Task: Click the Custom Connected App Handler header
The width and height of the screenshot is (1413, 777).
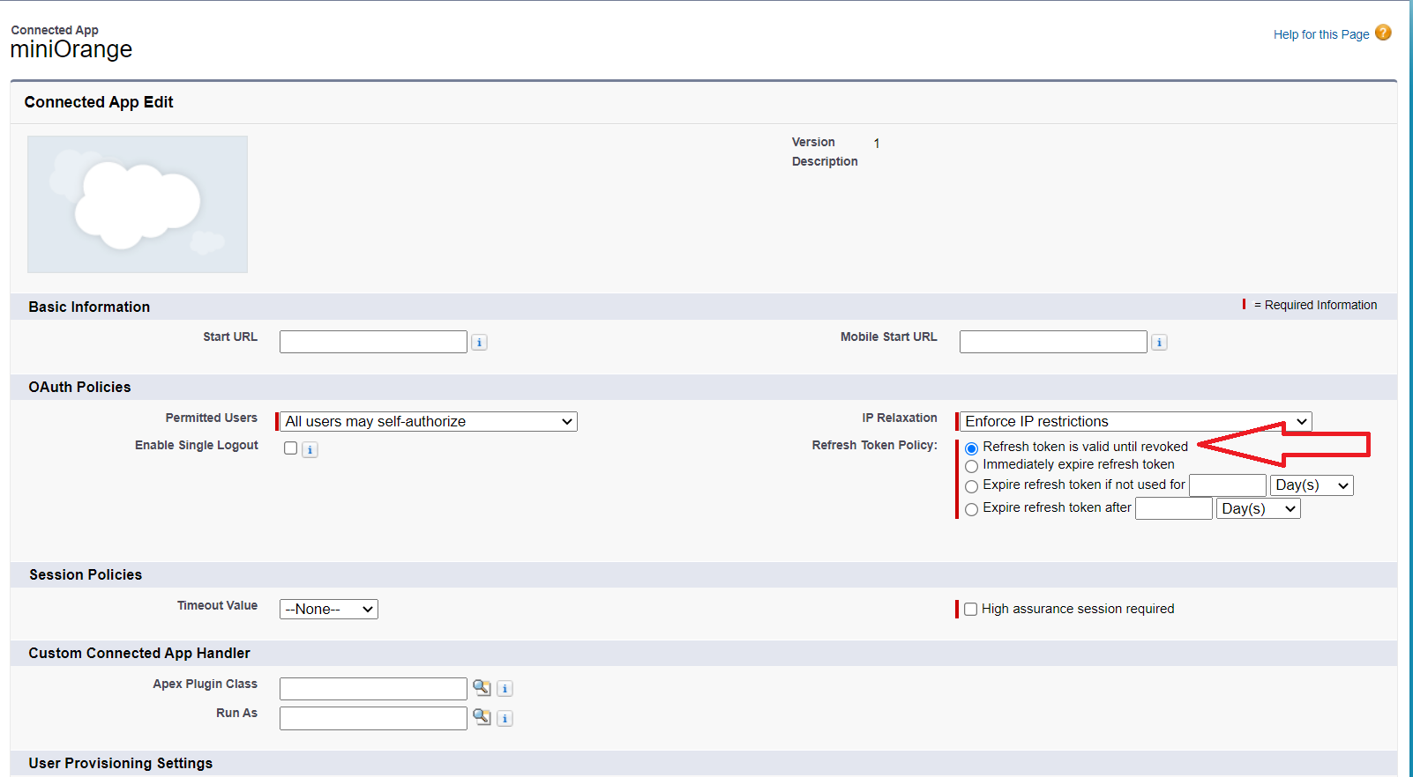Action: [139, 653]
